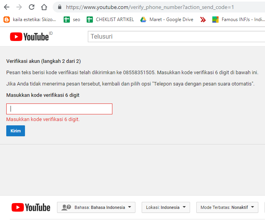Open Maret - Google Drive bookmark

[x=167, y=20]
